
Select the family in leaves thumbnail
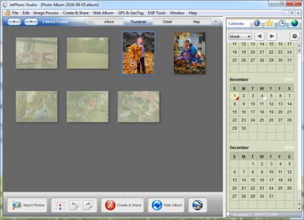coord(189,53)
